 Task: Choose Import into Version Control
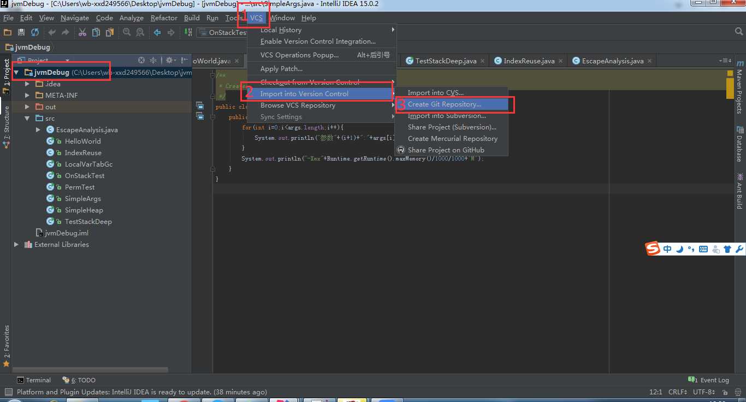pyautogui.click(x=321, y=94)
